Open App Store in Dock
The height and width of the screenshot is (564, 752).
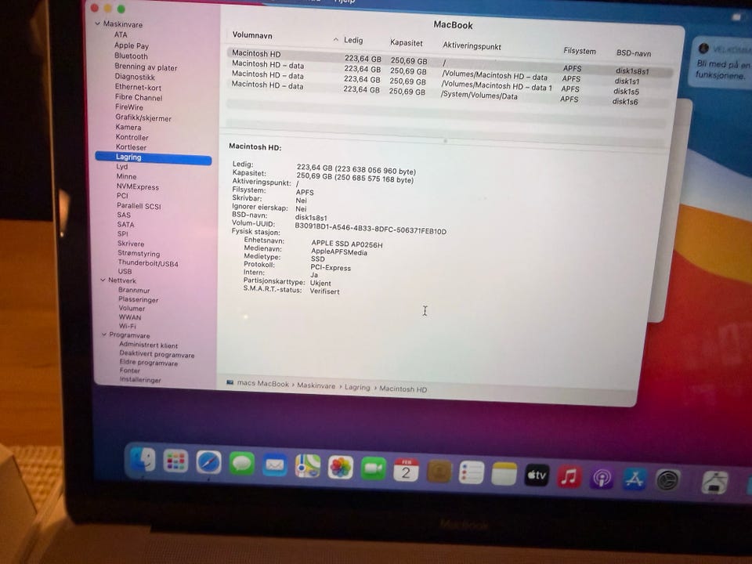click(x=634, y=479)
